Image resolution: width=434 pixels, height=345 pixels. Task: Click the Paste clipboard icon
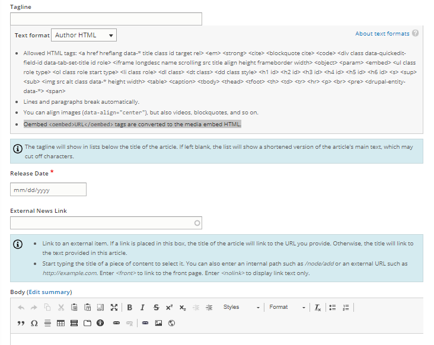pyautogui.click(x=74, y=308)
